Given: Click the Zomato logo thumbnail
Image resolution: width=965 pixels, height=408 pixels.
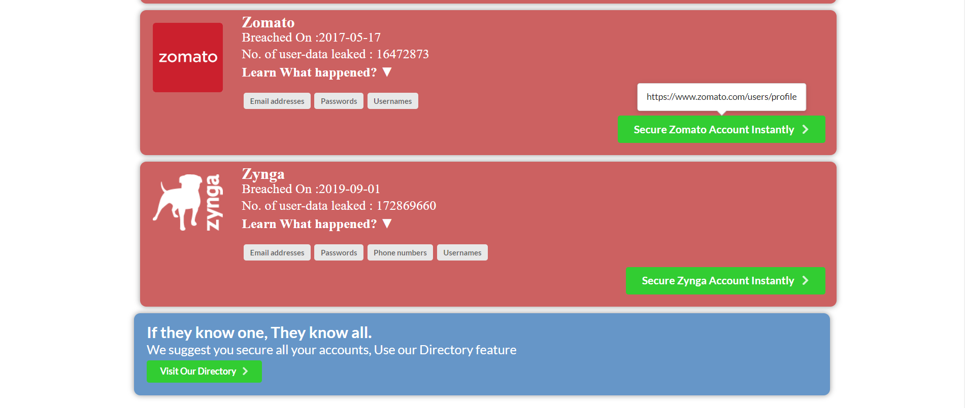Looking at the screenshot, I should point(188,57).
